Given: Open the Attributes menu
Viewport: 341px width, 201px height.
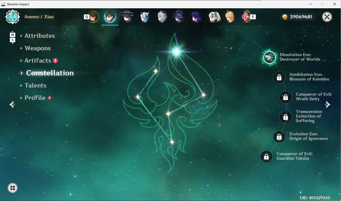Looking at the screenshot, I should coord(40,36).
